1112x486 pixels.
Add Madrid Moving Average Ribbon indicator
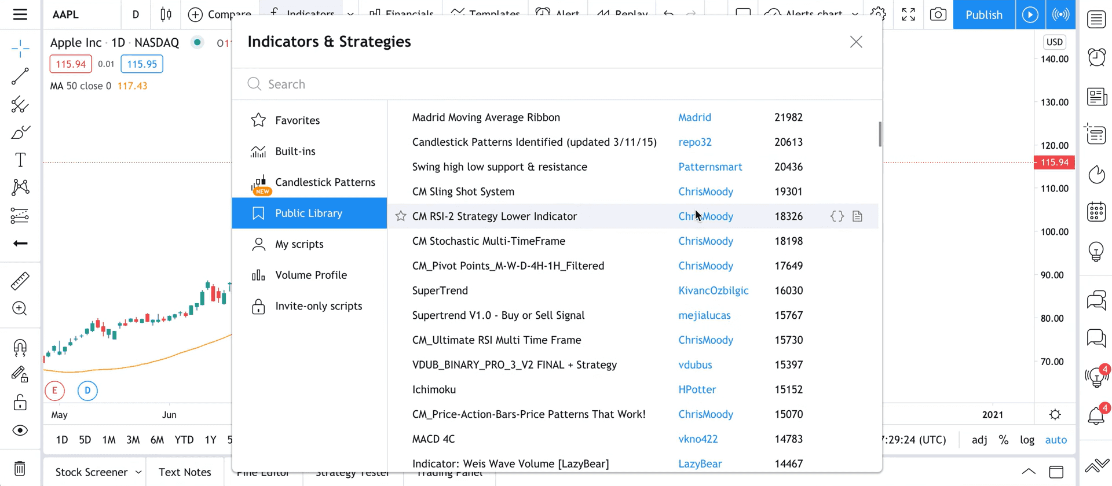(486, 117)
